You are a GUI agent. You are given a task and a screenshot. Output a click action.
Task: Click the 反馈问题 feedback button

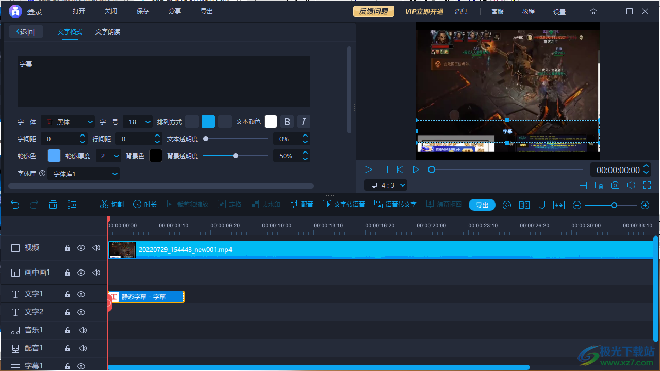pos(374,11)
